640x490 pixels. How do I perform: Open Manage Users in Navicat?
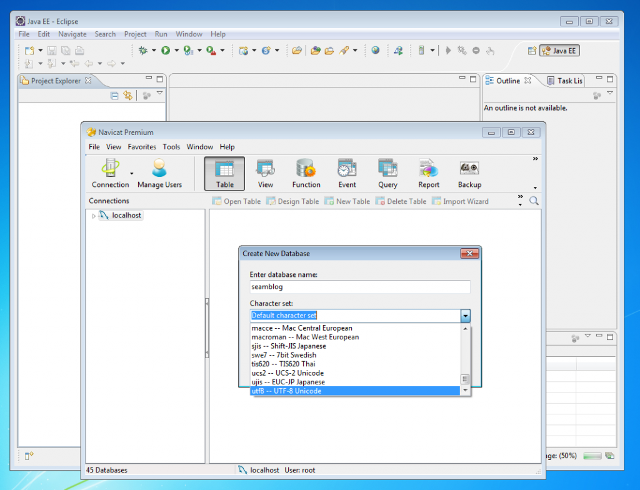[159, 174]
